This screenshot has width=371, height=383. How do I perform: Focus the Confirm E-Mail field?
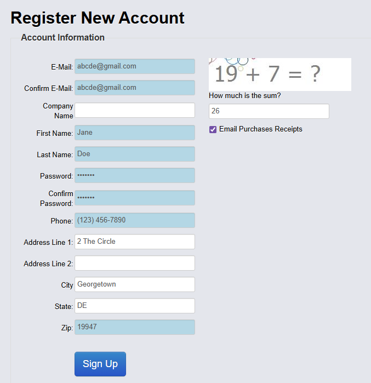(x=135, y=88)
